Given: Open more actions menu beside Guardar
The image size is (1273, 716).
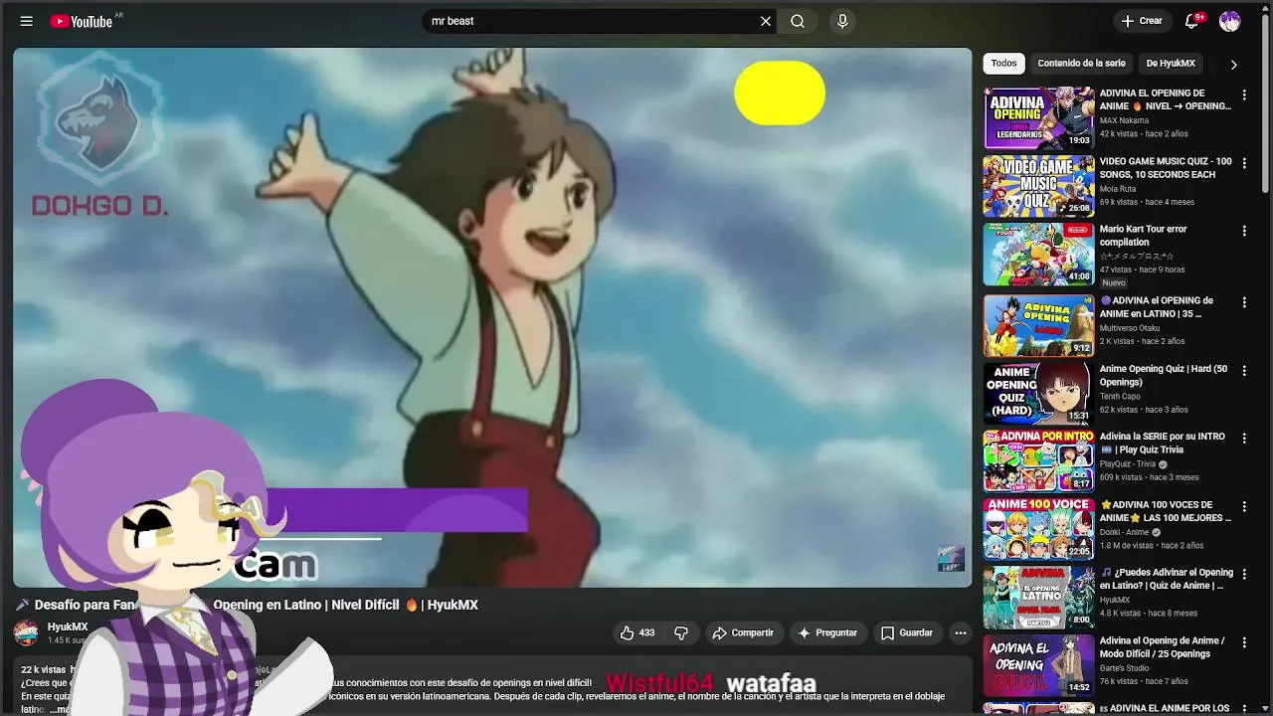Looking at the screenshot, I should coord(960,632).
